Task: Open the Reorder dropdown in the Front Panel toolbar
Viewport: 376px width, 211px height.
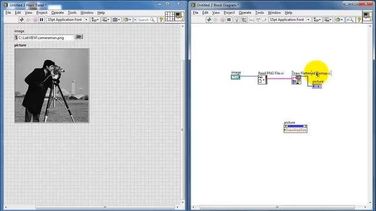Action: [x=127, y=19]
